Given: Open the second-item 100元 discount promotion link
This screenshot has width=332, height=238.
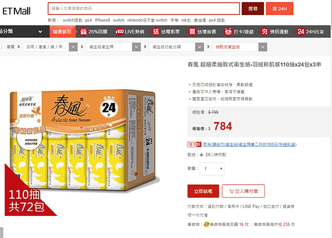Looking at the screenshot, I should coord(249,144).
